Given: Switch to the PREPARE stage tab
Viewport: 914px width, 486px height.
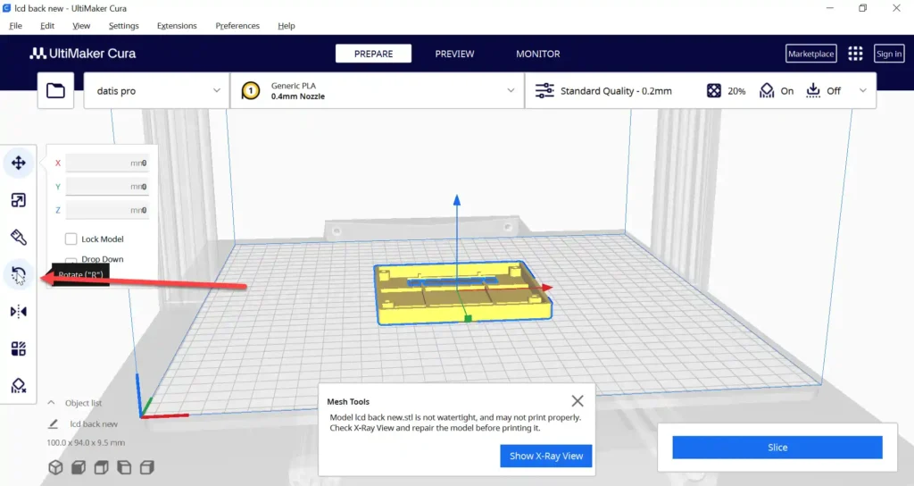Looking at the screenshot, I should (x=373, y=54).
